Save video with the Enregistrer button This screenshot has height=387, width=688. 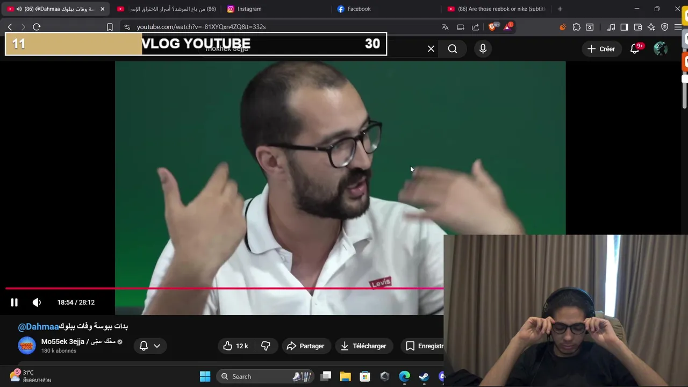click(424, 346)
